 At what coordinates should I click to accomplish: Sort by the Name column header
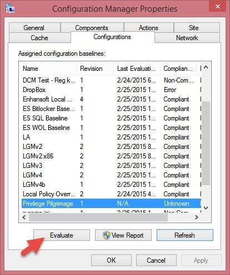point(48,69)
